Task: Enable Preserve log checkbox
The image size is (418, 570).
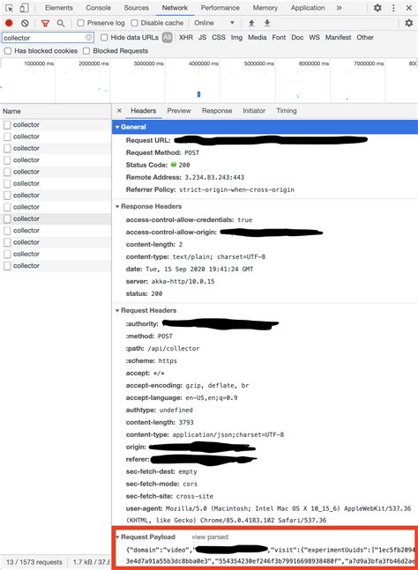Action: pyautogui.click(x=81, y=23)
